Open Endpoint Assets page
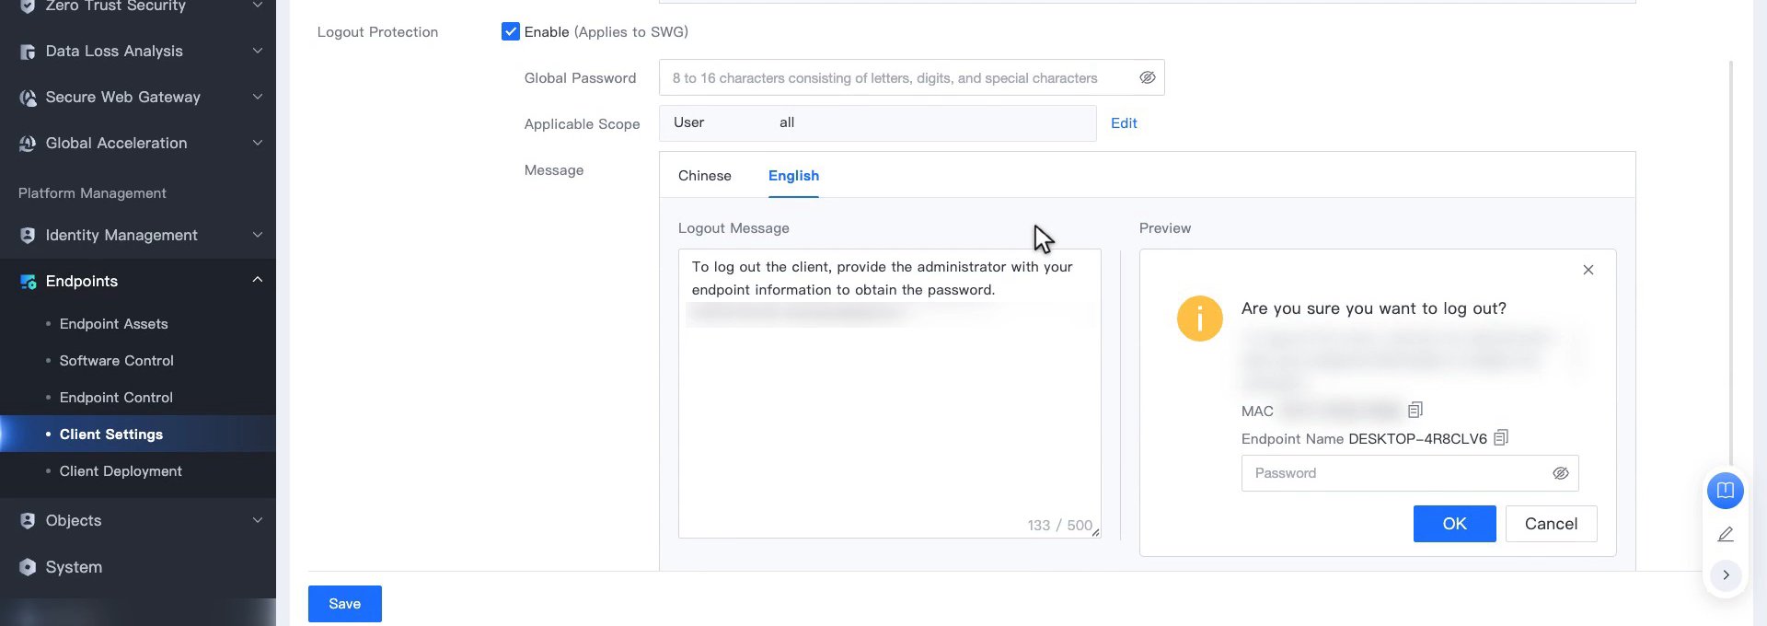1767x626 pixels. pyautogui.click(x=114, y=324)
